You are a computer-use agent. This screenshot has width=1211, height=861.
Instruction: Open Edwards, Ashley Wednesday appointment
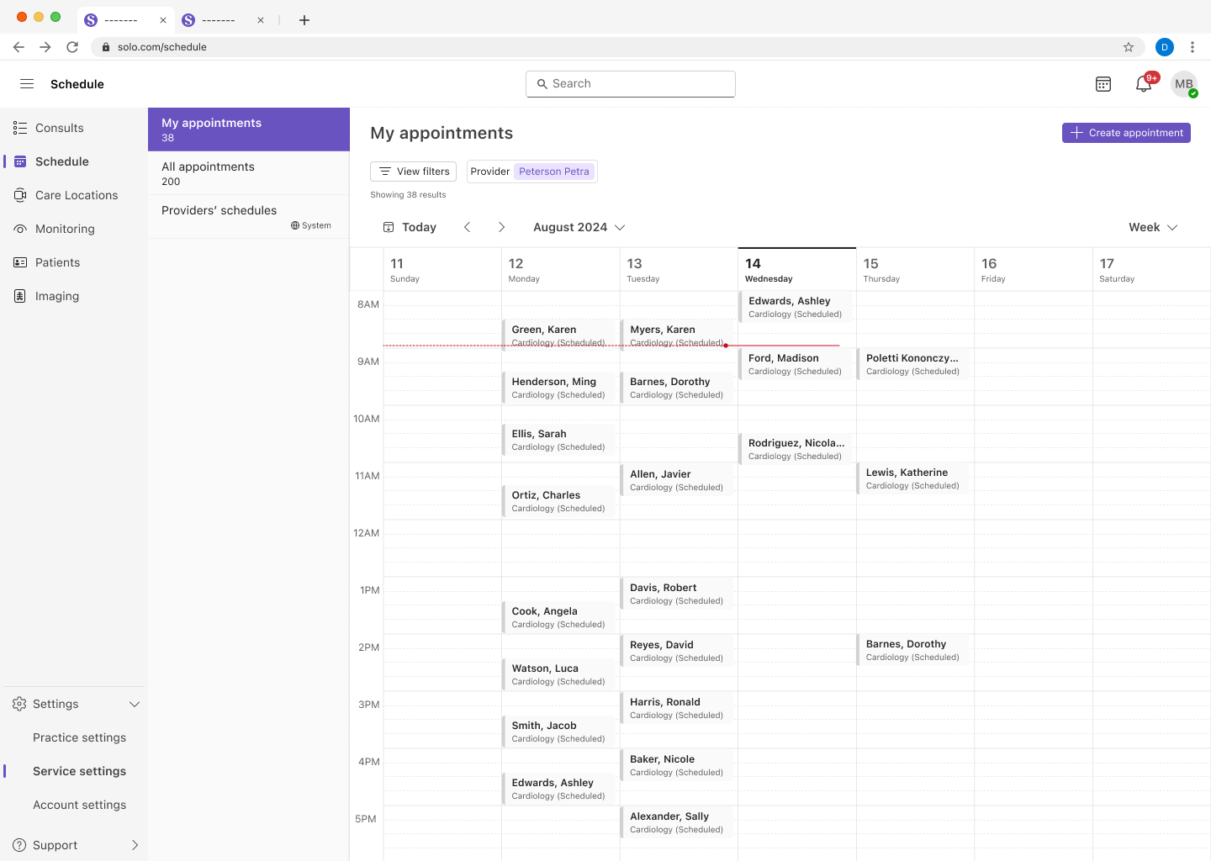click(796, 305)
